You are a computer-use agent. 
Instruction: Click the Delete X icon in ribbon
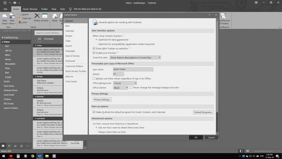click(x=37, y=16)
